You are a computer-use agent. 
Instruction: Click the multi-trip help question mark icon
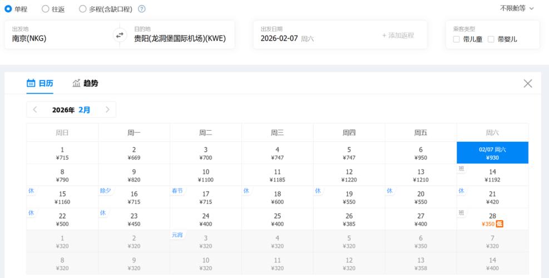142,9
